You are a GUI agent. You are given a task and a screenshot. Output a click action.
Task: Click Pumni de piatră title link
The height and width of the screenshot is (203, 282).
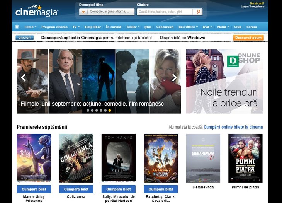[245, 187]
